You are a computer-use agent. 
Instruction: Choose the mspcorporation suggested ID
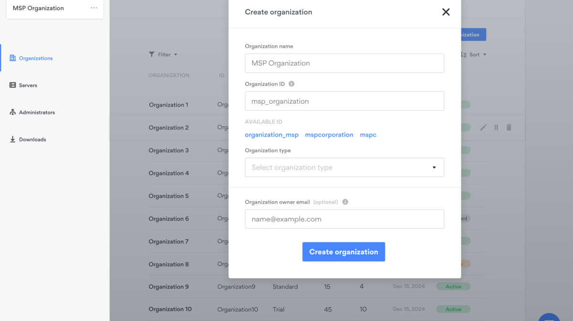click(329, 135)
